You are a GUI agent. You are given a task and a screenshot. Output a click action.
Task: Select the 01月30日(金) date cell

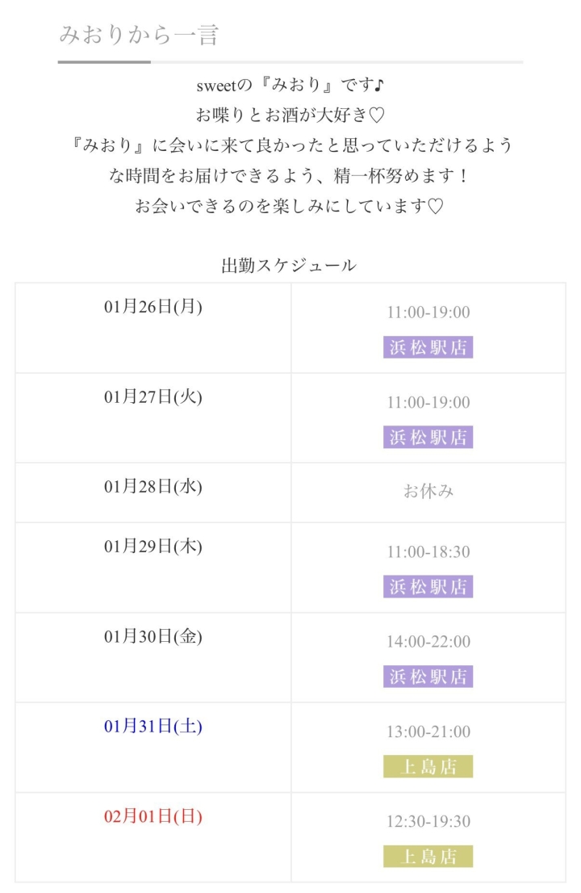click(153, 636)
